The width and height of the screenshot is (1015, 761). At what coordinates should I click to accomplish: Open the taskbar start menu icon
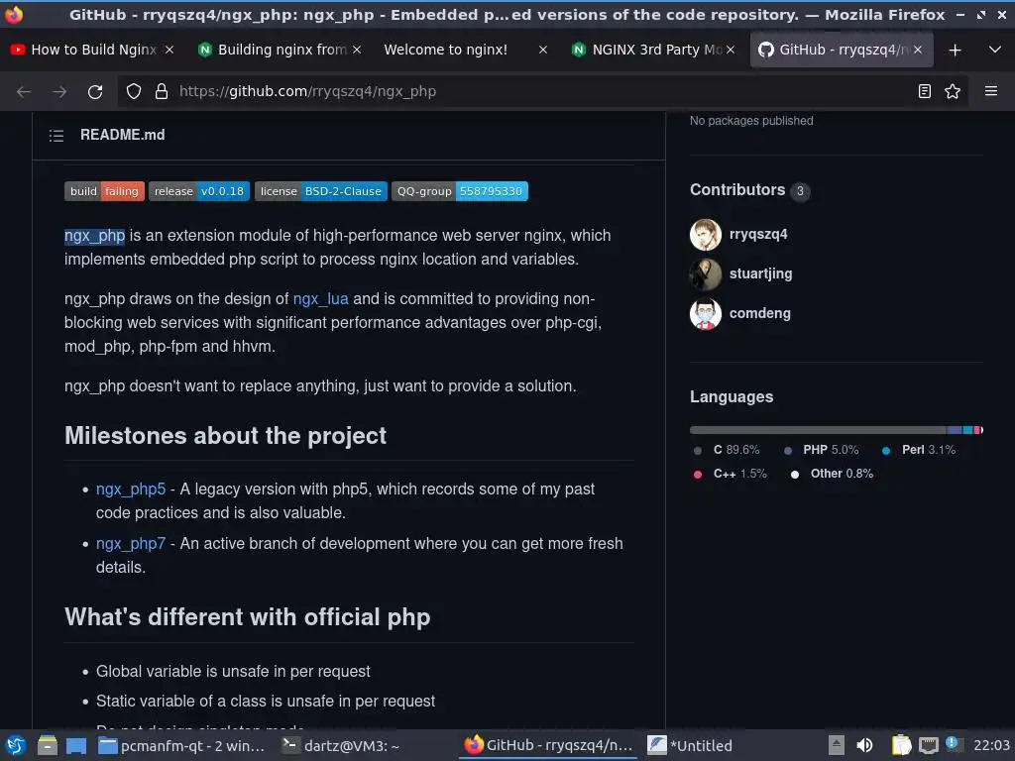pos(16,745)
